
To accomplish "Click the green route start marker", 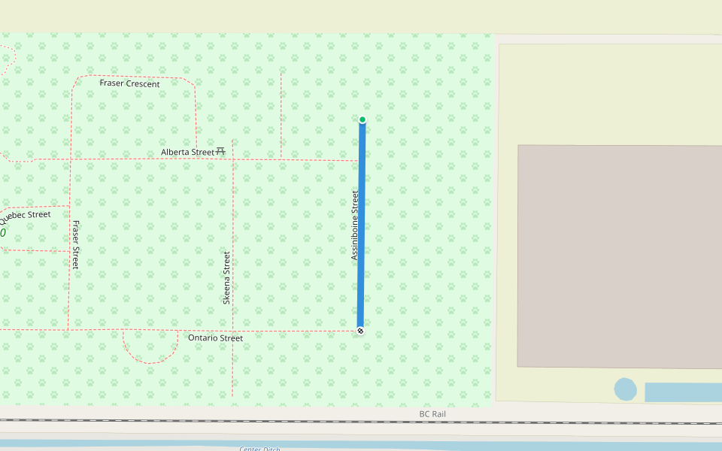I will point(362,120).
